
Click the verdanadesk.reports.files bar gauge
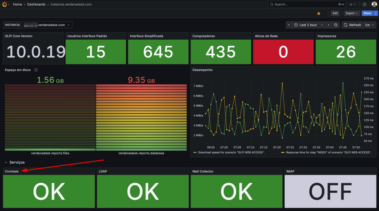coord(50,117)
